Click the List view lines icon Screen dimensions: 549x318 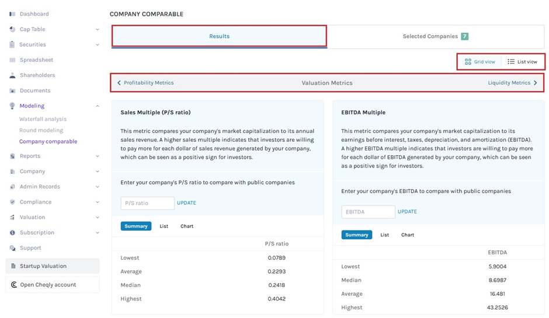(x=511, y=62)
